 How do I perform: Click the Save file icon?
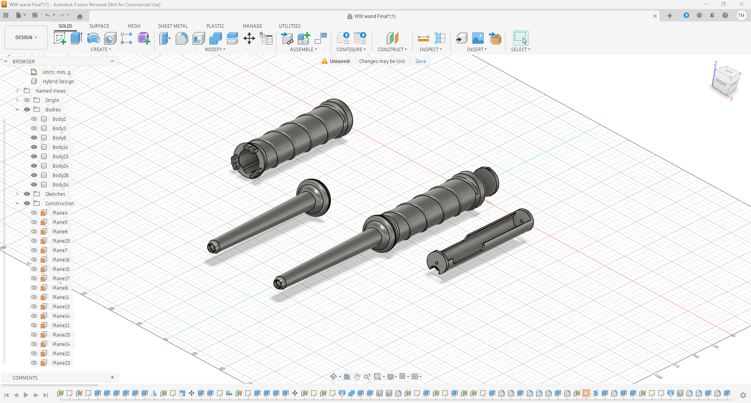pyautogui.click(x=35, y=15)
